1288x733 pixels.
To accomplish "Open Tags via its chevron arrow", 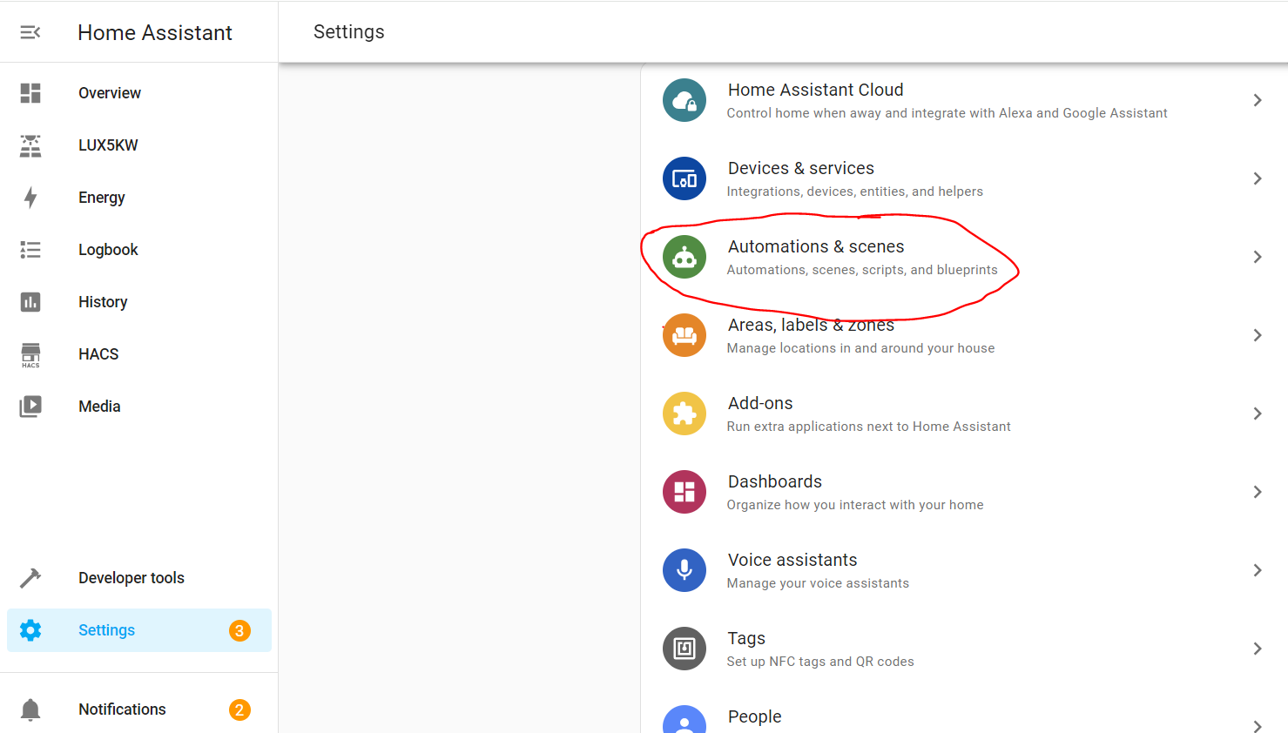I will pos(1258,649).
